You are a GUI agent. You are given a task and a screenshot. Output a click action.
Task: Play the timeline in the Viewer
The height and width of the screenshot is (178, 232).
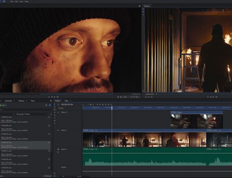pos(213,97)
